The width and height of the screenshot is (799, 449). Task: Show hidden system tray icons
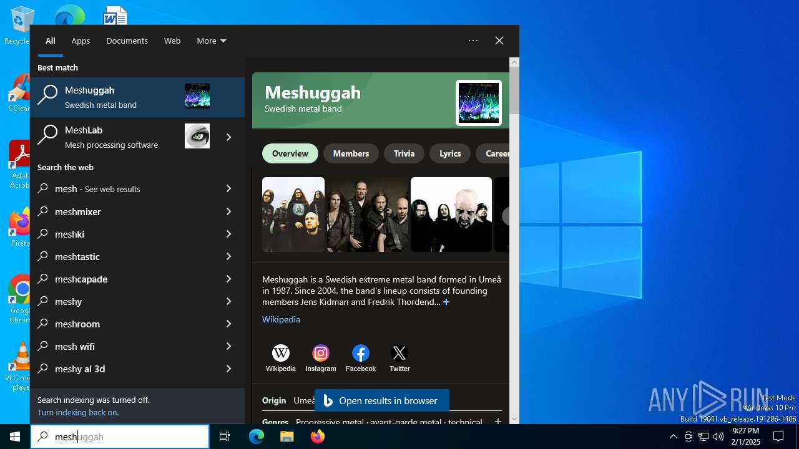[x=673, y=437]
